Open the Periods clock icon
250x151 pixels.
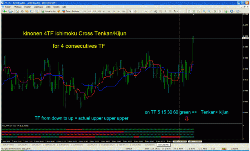point(232,11)
